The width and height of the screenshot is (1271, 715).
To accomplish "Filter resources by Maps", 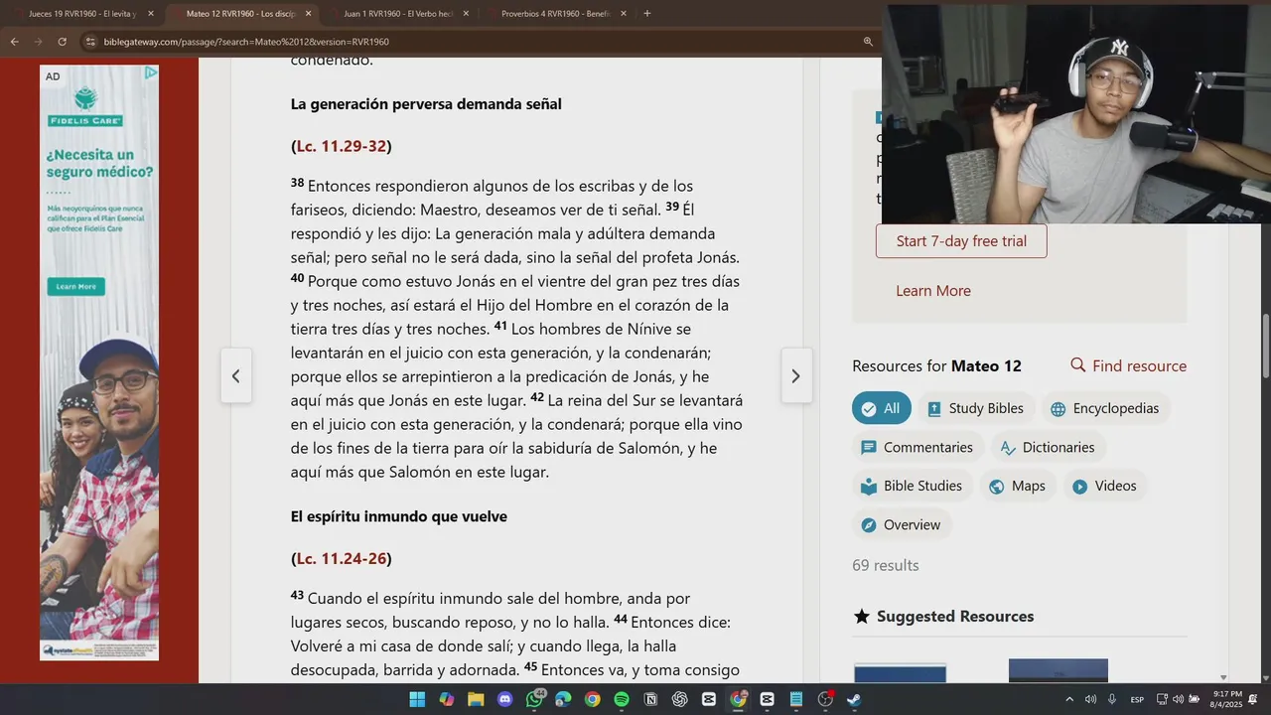I will coord(1017,486).
